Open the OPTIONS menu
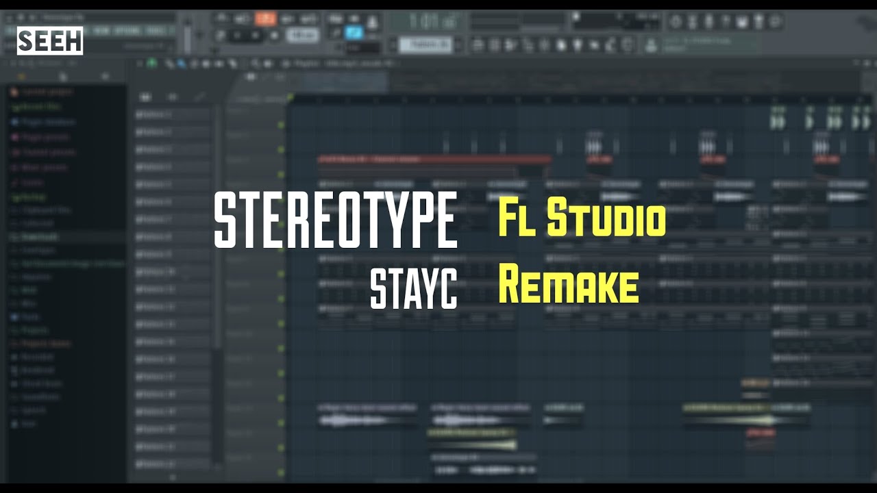Viewport: 877px width, 493px height. (127, 31)
